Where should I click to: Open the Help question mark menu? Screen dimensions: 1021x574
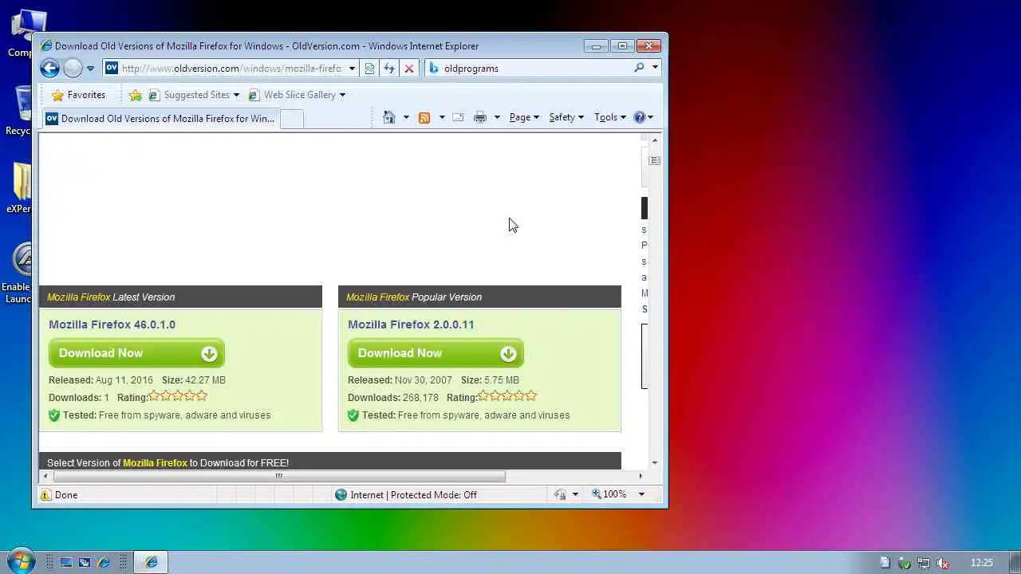(643, 117)
